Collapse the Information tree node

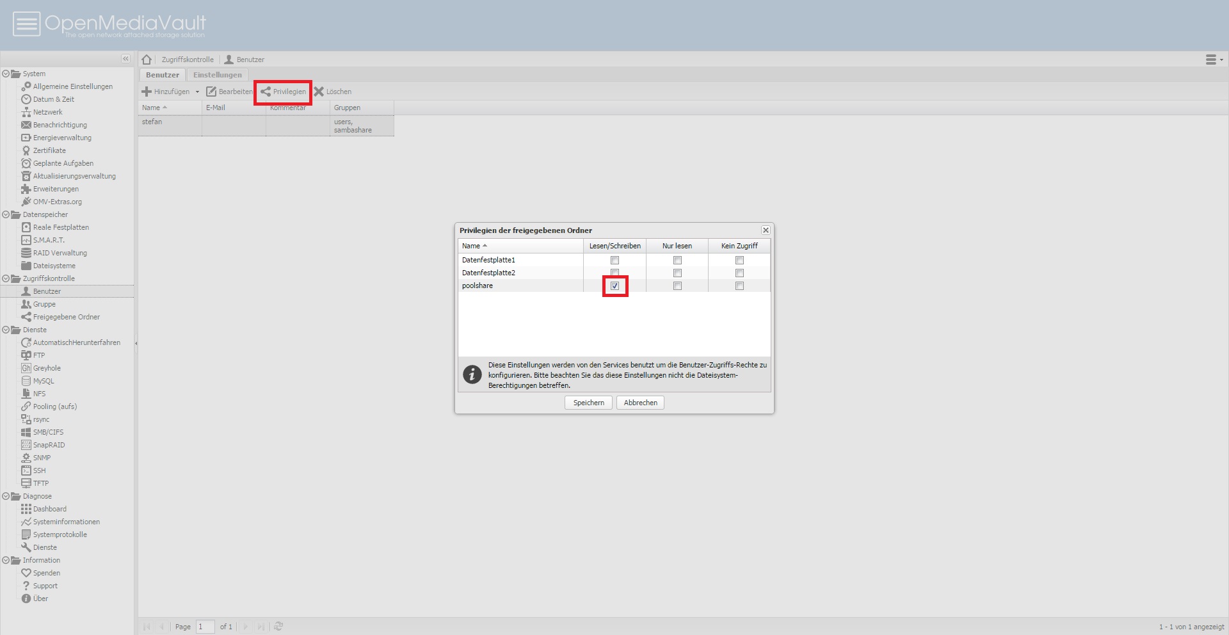tap(6, 560)
